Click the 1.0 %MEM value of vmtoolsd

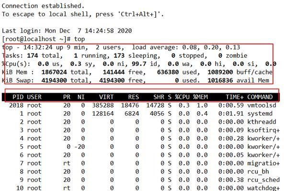click(x=202, y=106)
